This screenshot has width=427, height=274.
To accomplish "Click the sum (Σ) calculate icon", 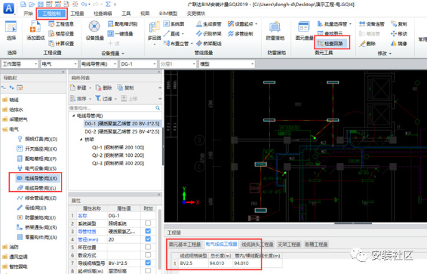I will tap(108, 4).
